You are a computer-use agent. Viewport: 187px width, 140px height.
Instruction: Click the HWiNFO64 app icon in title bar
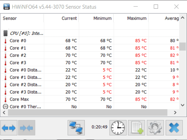click(x=7, y=7)
